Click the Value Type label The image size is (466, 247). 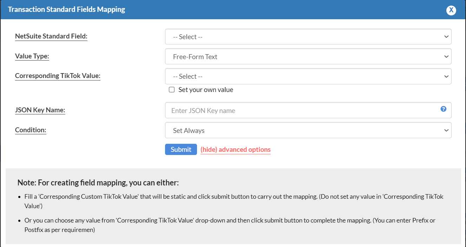32,56
